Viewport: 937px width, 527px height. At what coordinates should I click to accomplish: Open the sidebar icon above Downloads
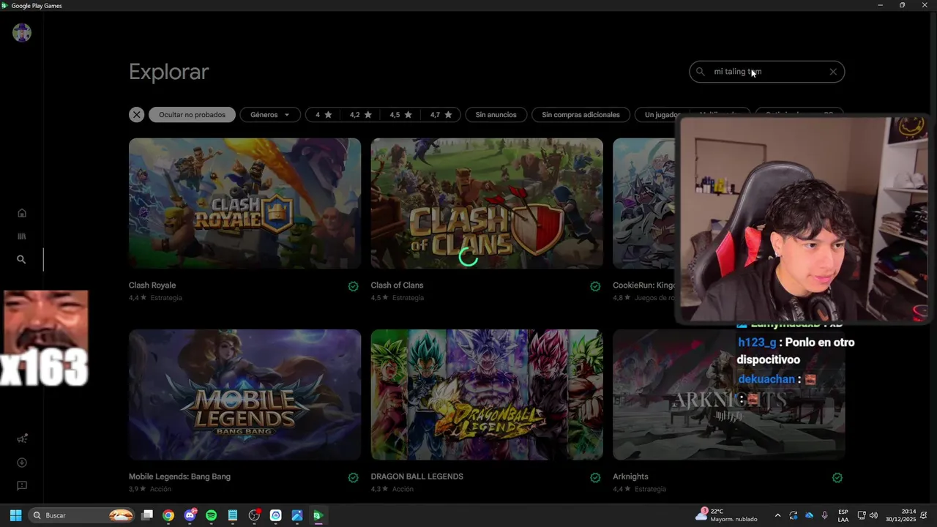[22, 439]
